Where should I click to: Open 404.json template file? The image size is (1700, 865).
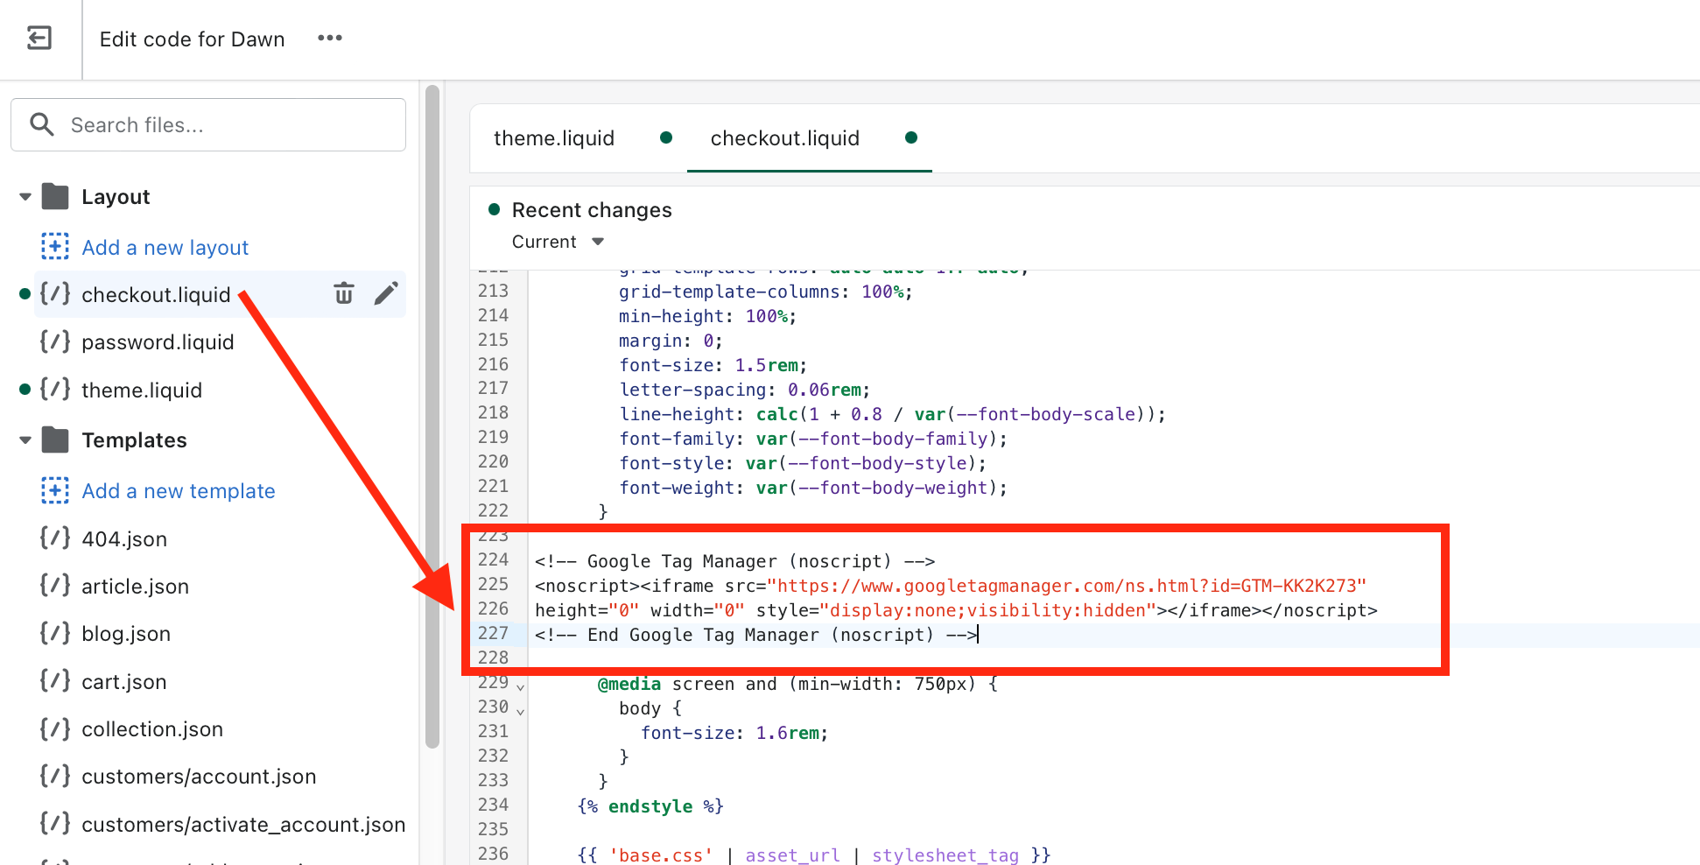[124, 539]
